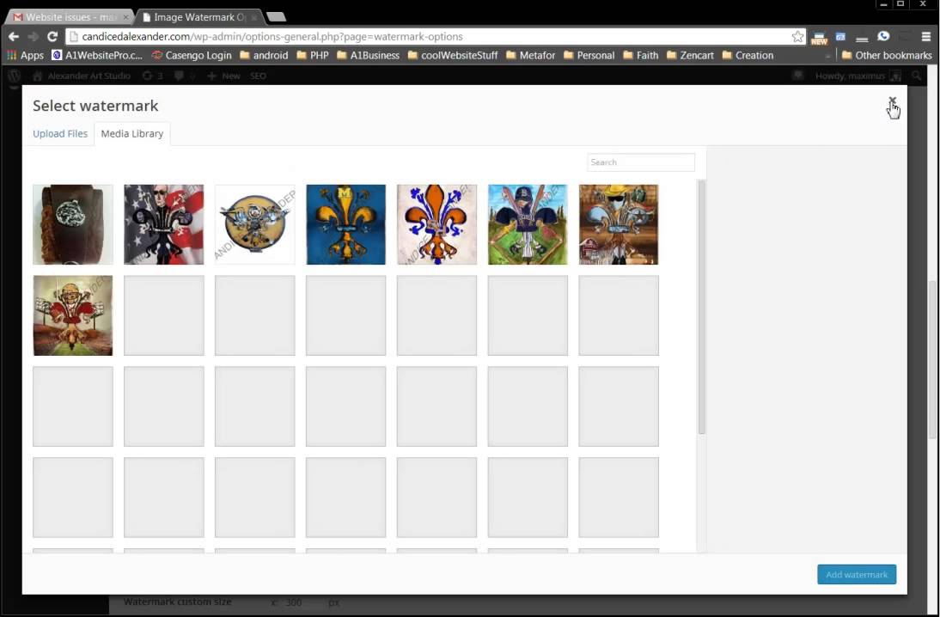Image resolution: width=940 pixels, height=617 pixels.
Task: Open the Other bookmarks folder
Action: [887, 55]
